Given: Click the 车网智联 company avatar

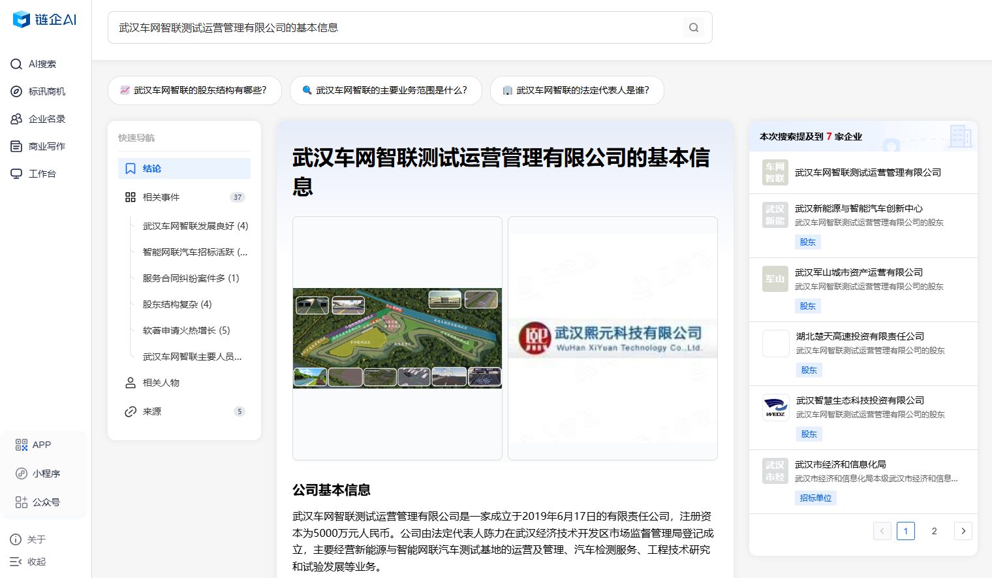Looking at the screenshot, I should click(x=775, y=172).
